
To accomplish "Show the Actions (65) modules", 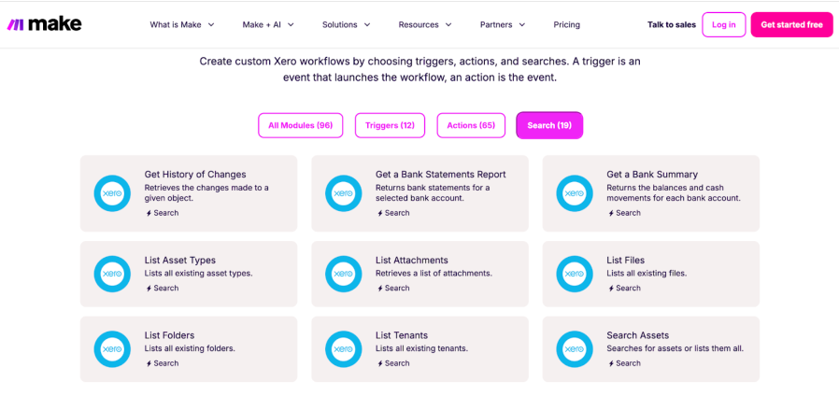I will [x=471, y=125].
